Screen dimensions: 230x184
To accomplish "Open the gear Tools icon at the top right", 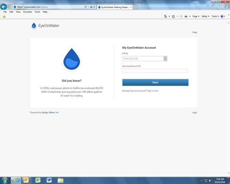I will click(227, 7).
